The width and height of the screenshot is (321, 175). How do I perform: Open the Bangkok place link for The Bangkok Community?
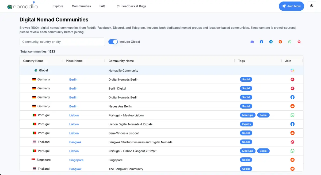75,169
